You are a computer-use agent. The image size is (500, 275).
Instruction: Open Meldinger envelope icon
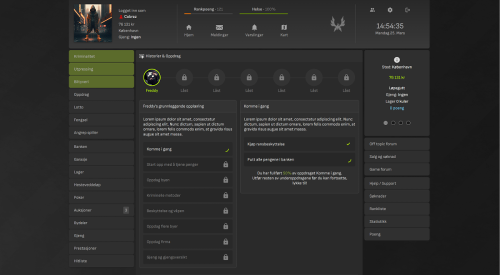pyautogui.click(x=219, y=27)
